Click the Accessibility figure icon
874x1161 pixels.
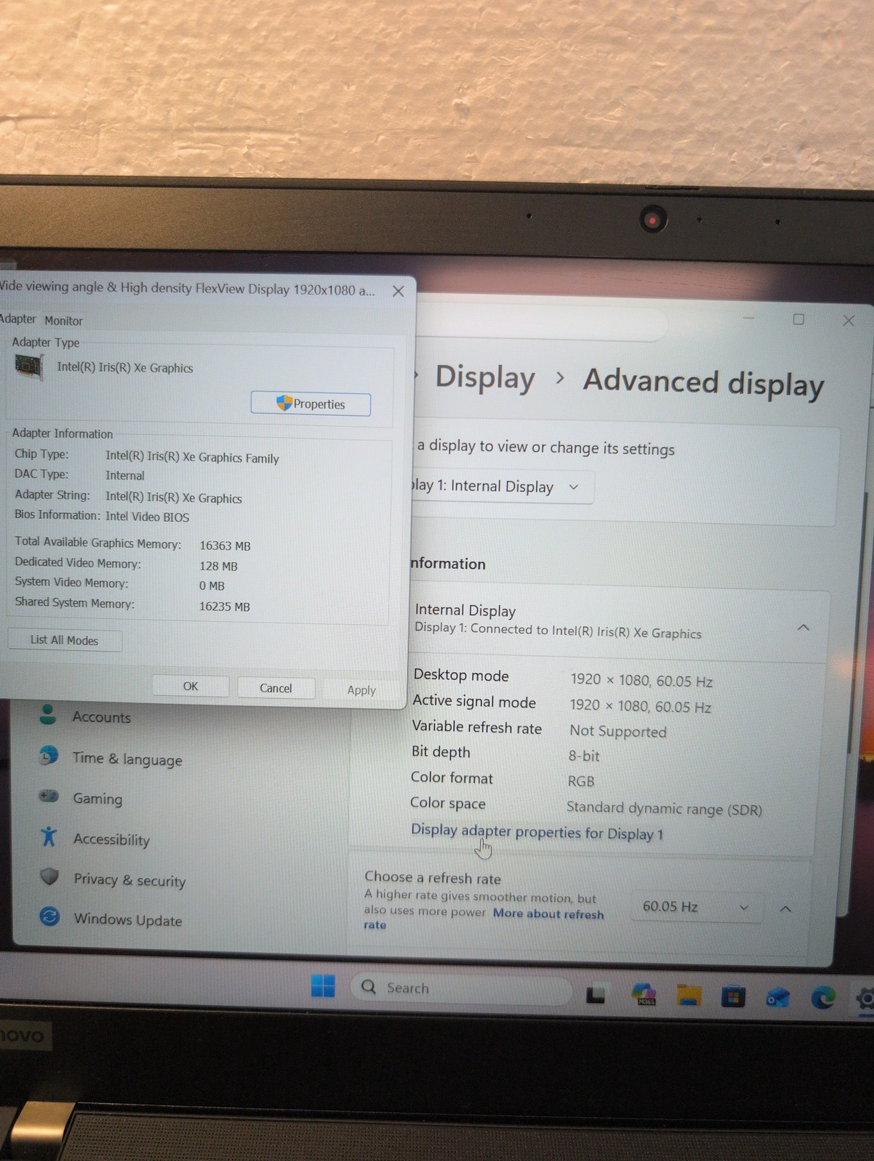(49, 836)
